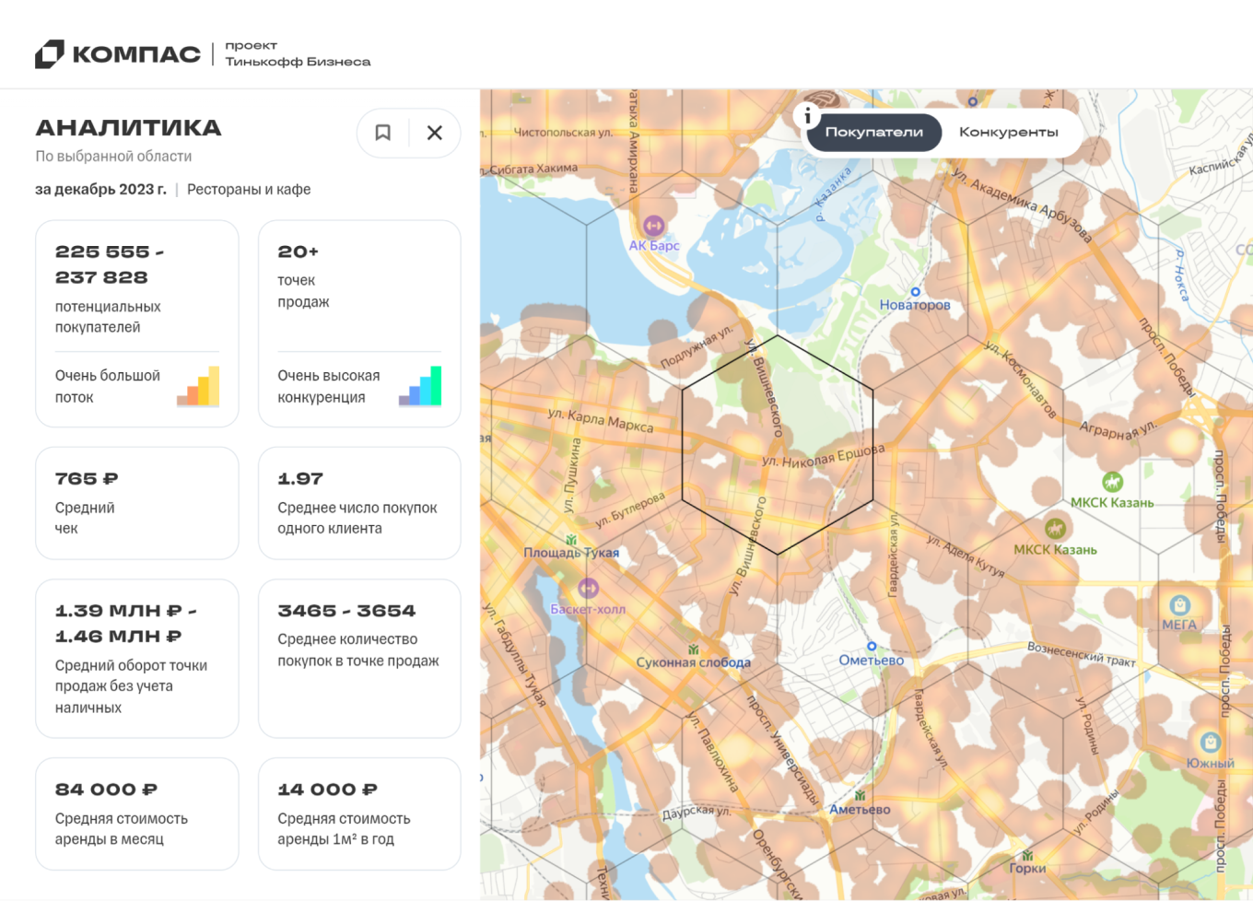
Task: Select the "По выбранной области" subtitle
Action: tap(113, 157)
